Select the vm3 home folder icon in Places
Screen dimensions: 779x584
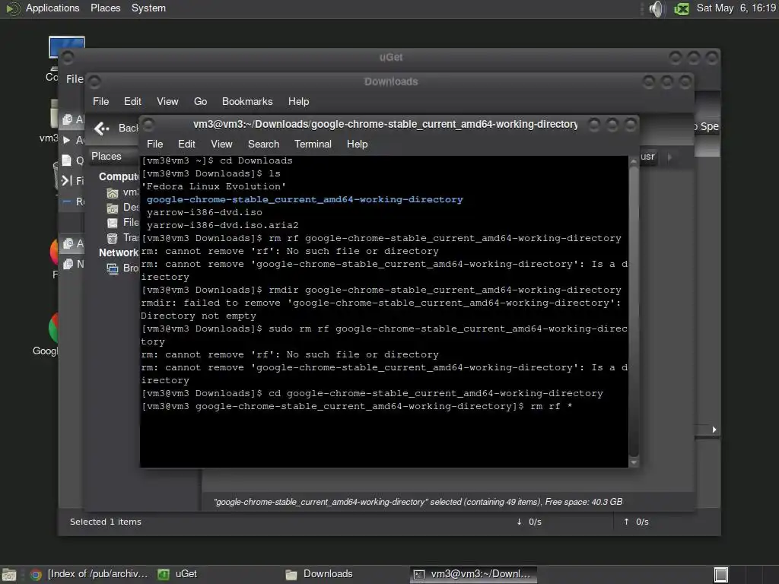113,192
